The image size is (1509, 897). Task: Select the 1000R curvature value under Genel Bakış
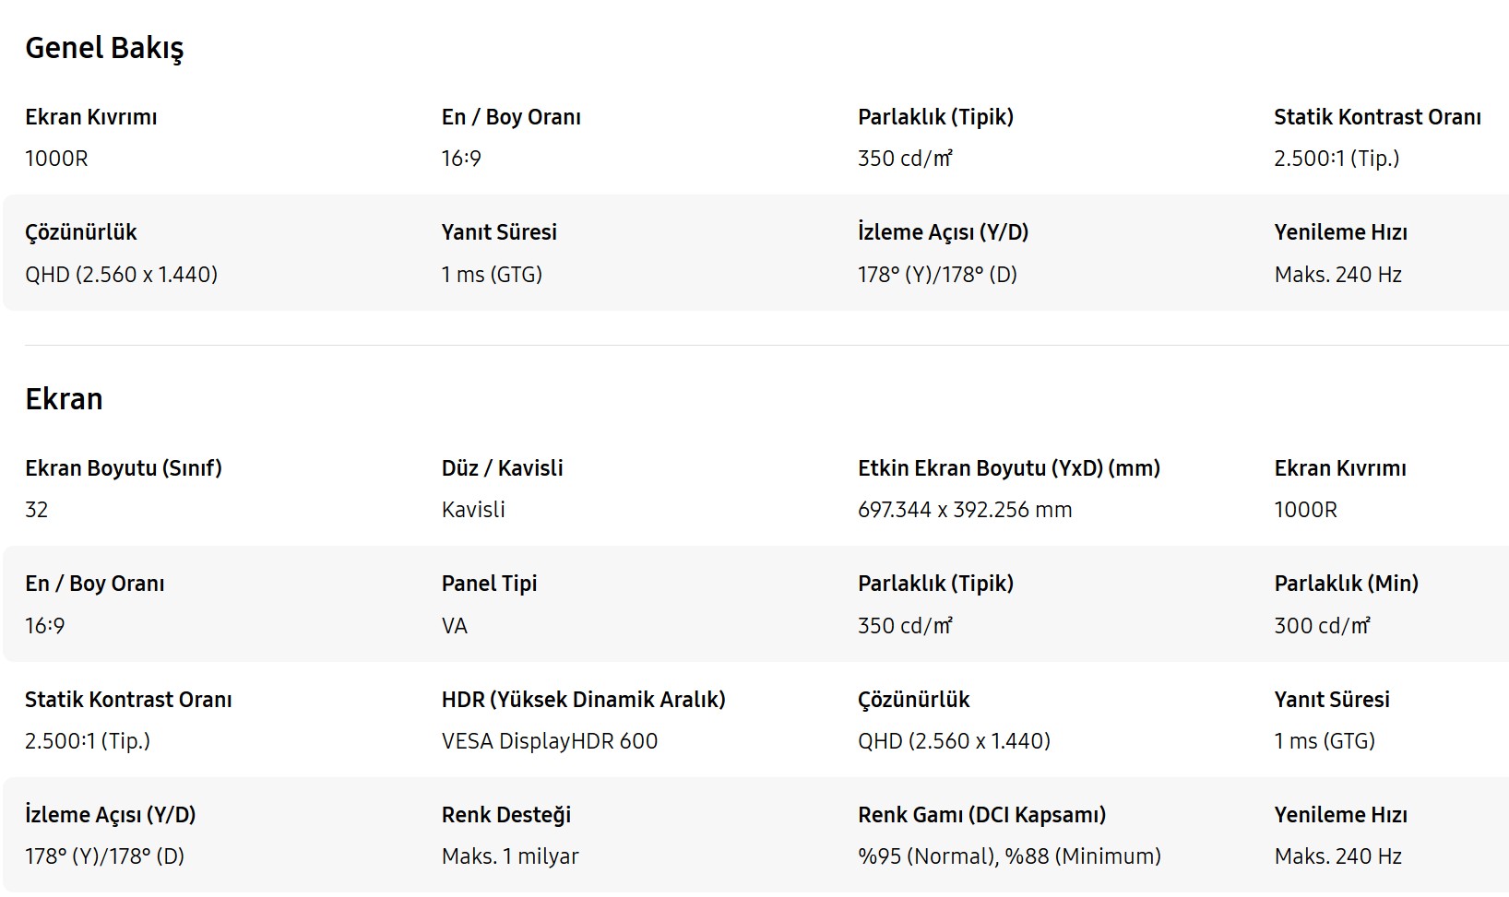(x=56, y=159)
